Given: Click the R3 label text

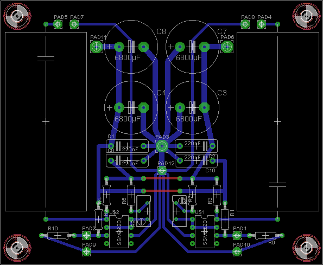Looking at the screenshot, I should click(x=210, y=201).
